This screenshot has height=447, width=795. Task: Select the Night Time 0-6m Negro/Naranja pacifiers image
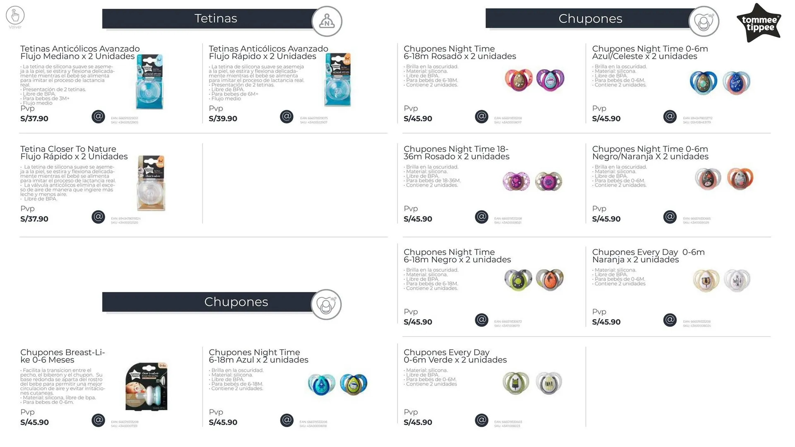click(724, 179)
